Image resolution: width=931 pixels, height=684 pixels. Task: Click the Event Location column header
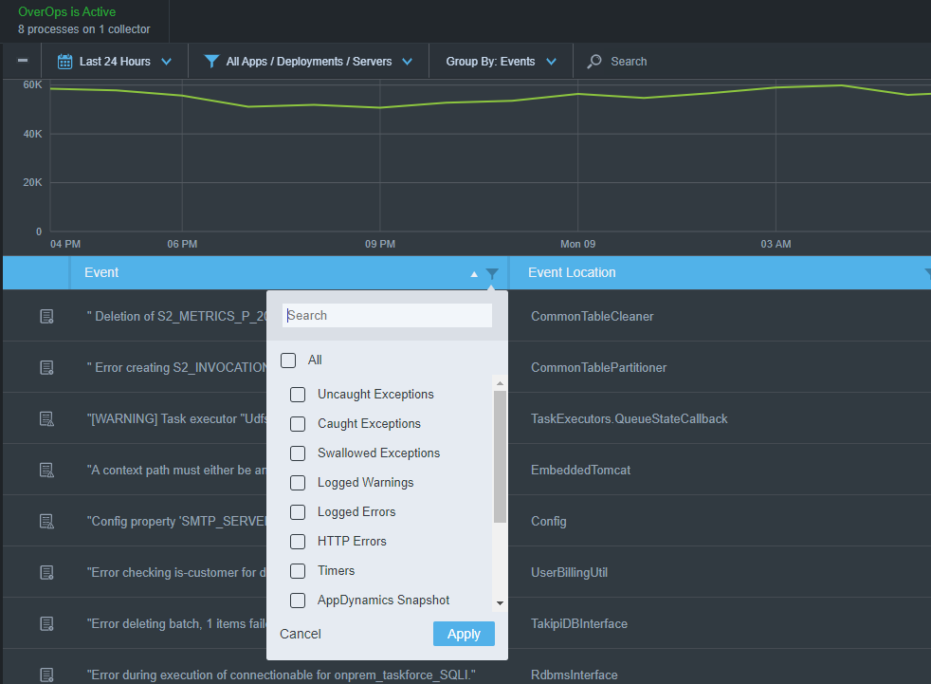572,273
